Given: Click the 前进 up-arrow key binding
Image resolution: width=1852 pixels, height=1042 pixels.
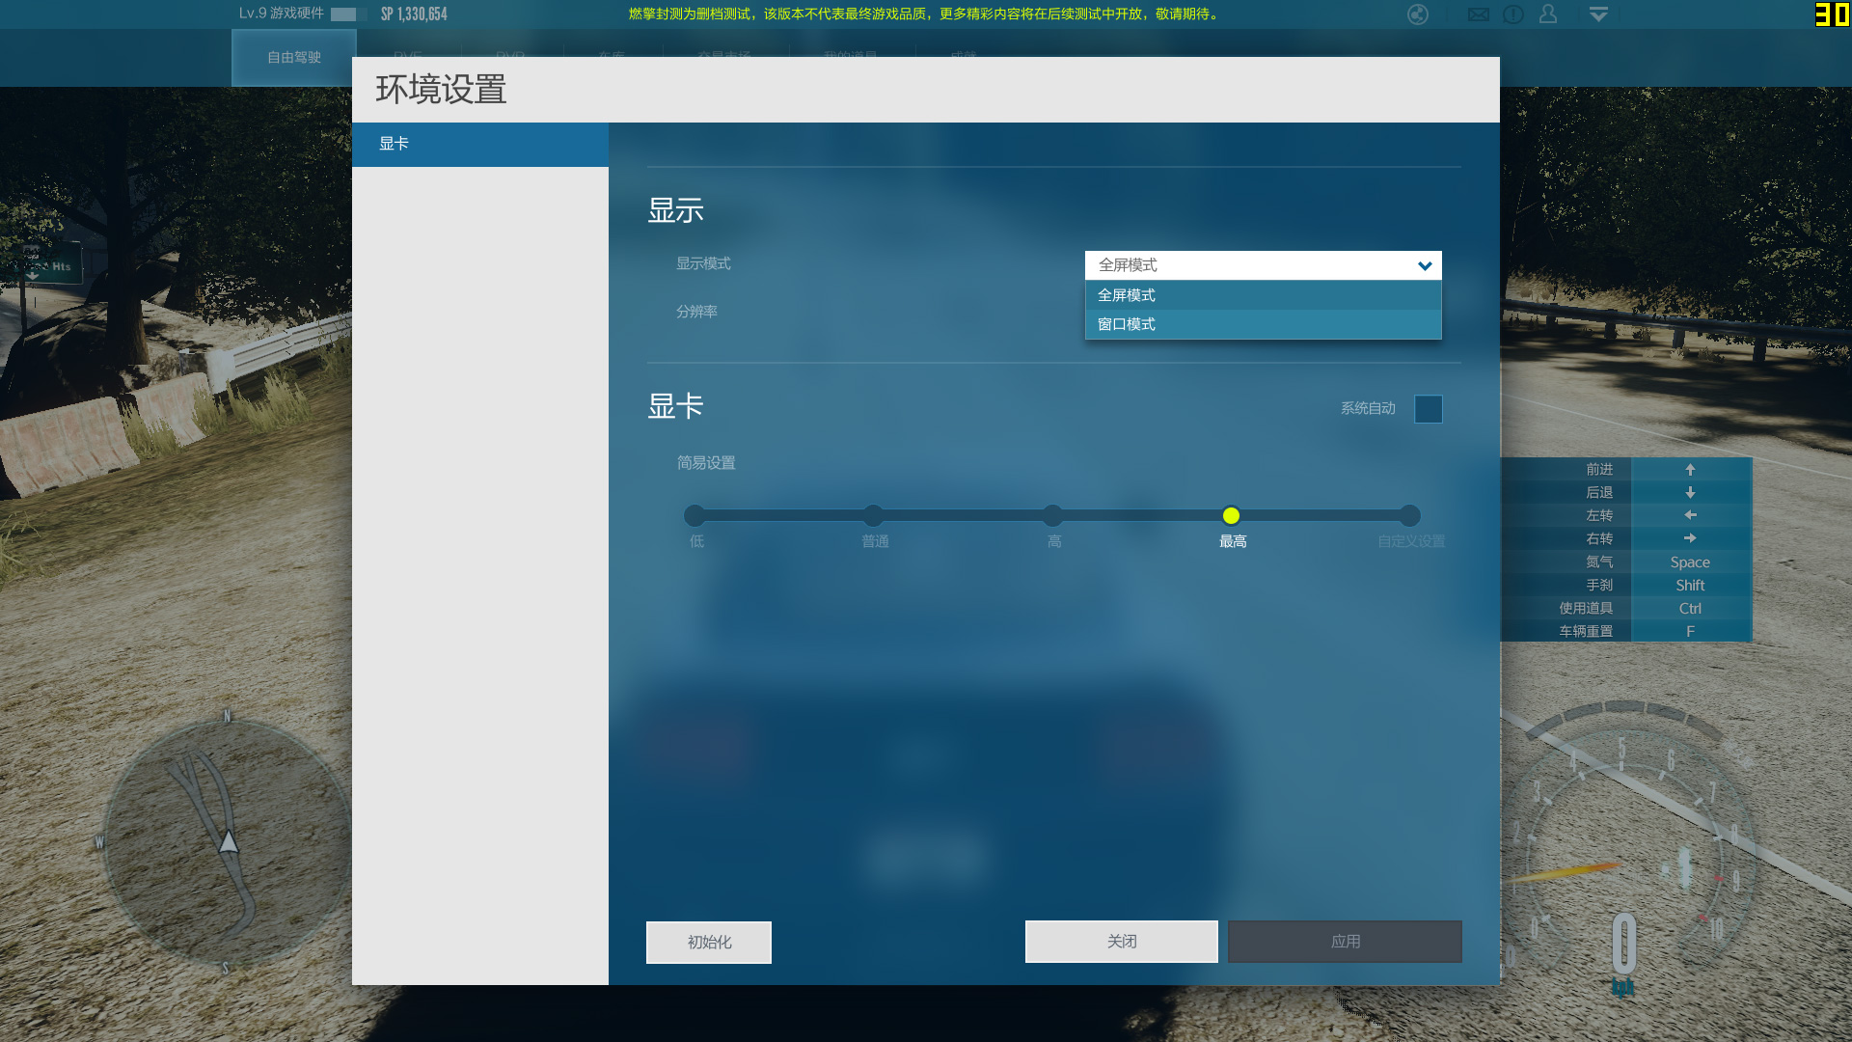Looking at the screenshot, I should (1690, 470).
